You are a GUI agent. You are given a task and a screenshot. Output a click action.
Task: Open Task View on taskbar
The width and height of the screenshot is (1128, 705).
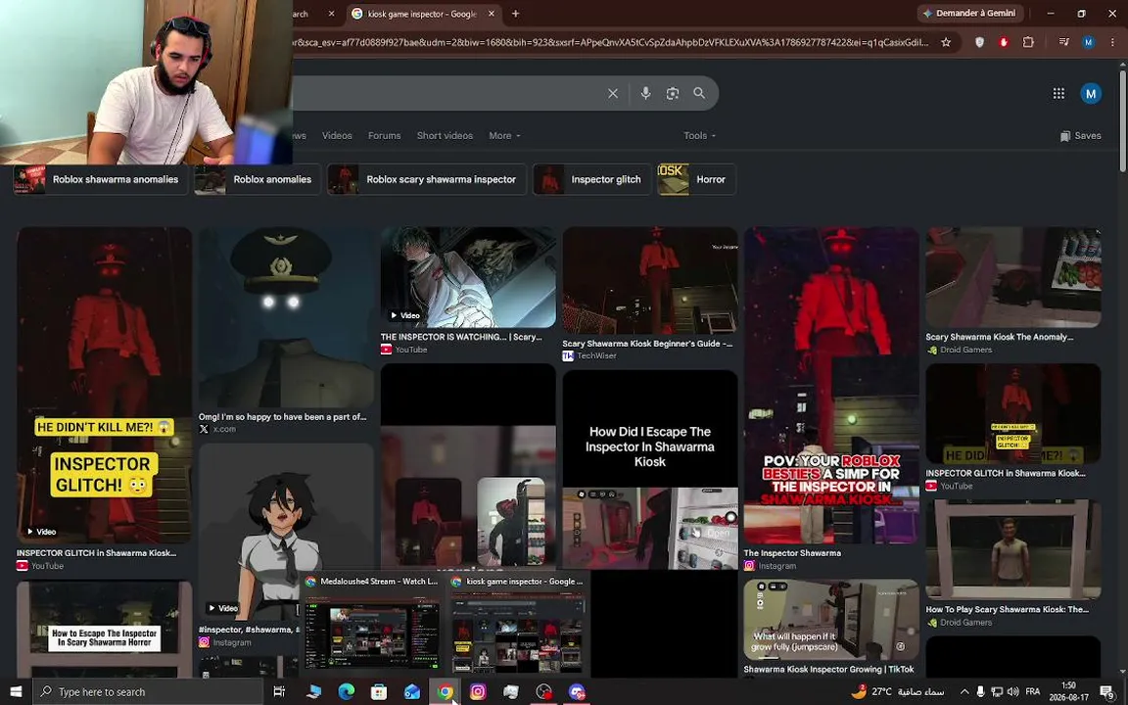(279, 692)
